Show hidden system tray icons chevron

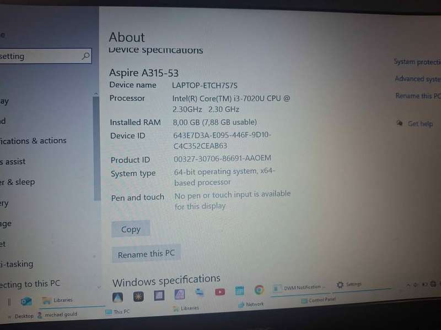point(408,285)
